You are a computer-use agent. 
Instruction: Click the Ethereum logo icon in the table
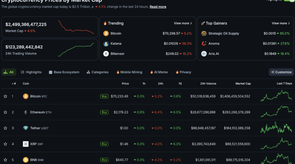click(25, 112)
